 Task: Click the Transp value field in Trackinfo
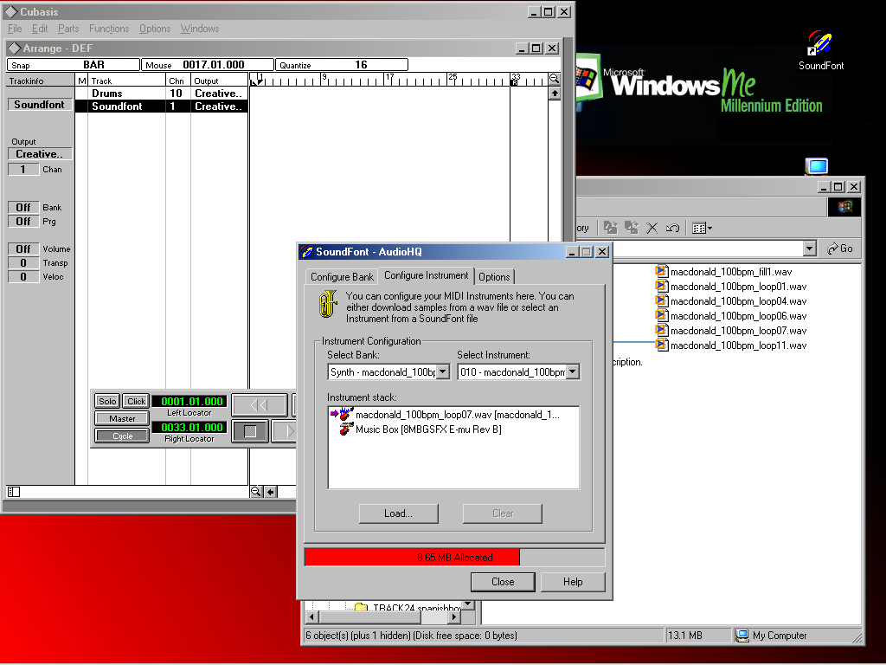23,263
